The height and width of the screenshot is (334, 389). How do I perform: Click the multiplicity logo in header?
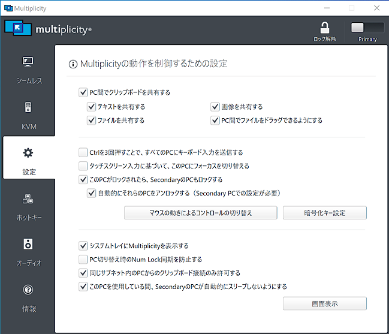[x=48, y=28]
